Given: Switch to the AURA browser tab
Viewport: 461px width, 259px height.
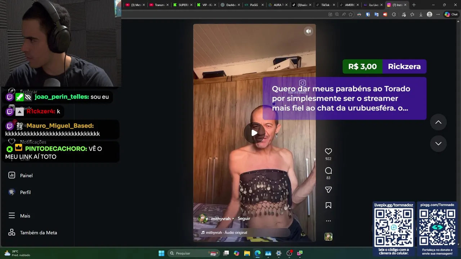Looking at the screenshot, I should (278, 5).
